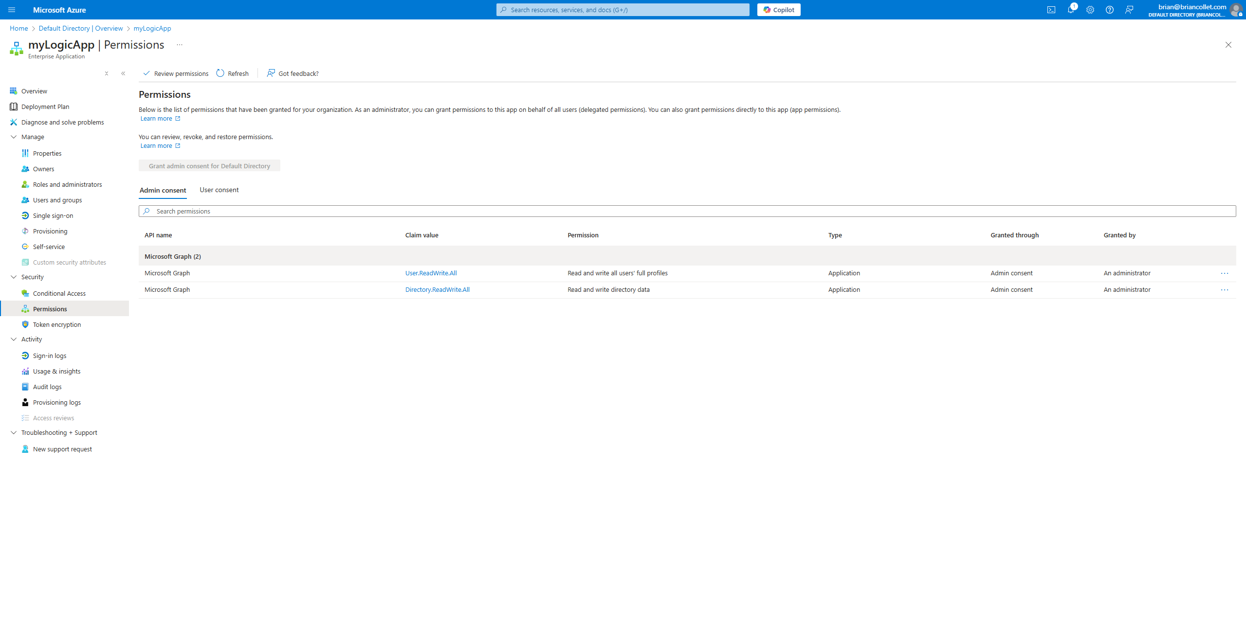Click the Search permissions field
Screen dimensions: 1246x625
pos(687,211)
